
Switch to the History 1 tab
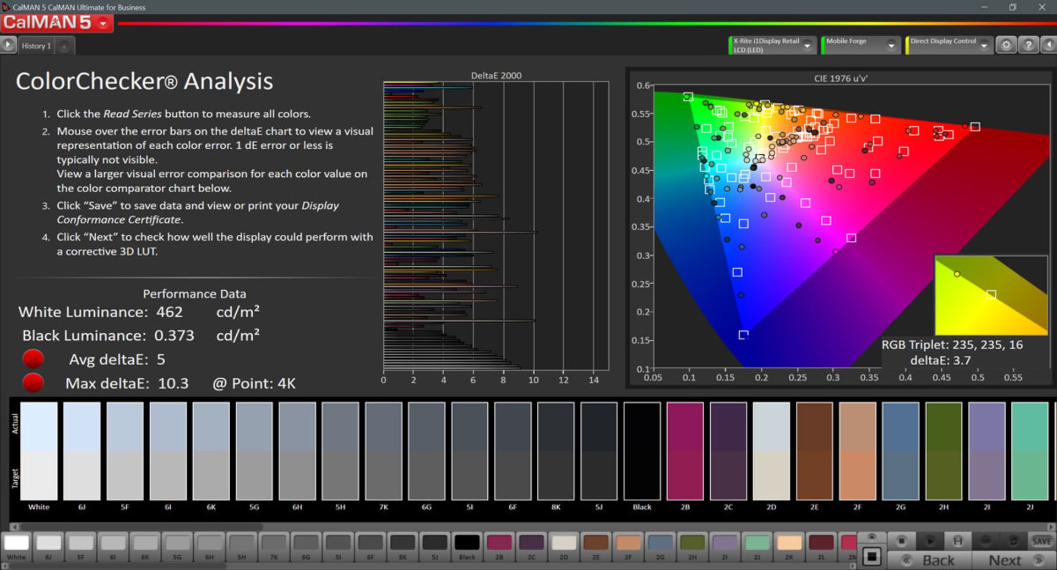(36, 46)
